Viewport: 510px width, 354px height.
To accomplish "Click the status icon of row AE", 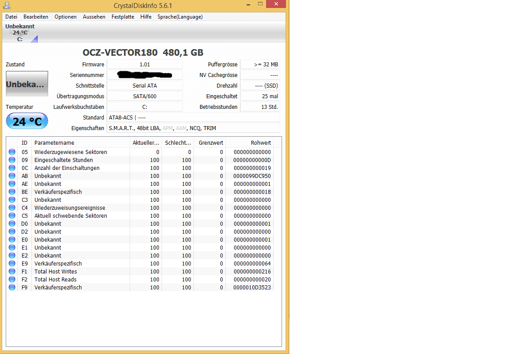I will pyautogui.click(x=12, y=184).
